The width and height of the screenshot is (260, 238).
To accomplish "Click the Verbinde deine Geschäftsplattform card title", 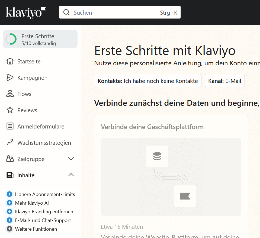I will tap(152, 127).
